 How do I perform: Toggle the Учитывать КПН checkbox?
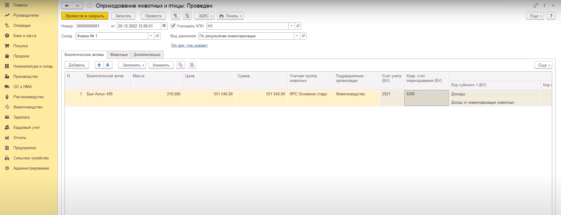173,26
